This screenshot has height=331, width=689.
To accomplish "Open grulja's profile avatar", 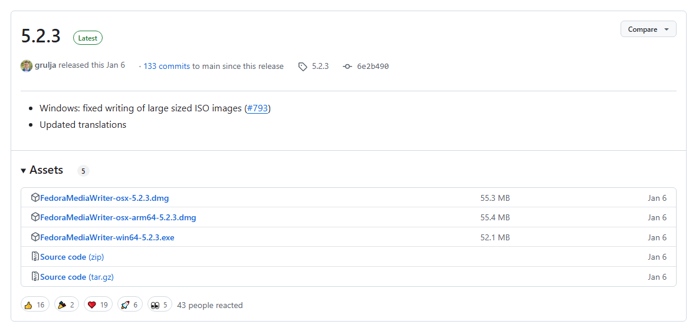I will click(x=27, y=66).
